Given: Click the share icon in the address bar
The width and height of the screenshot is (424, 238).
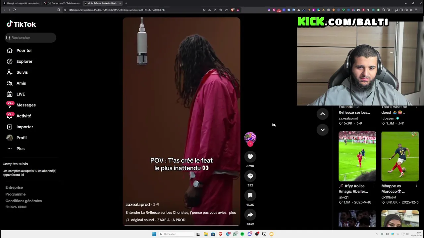Looking at the screenshot, I should 226,10.
